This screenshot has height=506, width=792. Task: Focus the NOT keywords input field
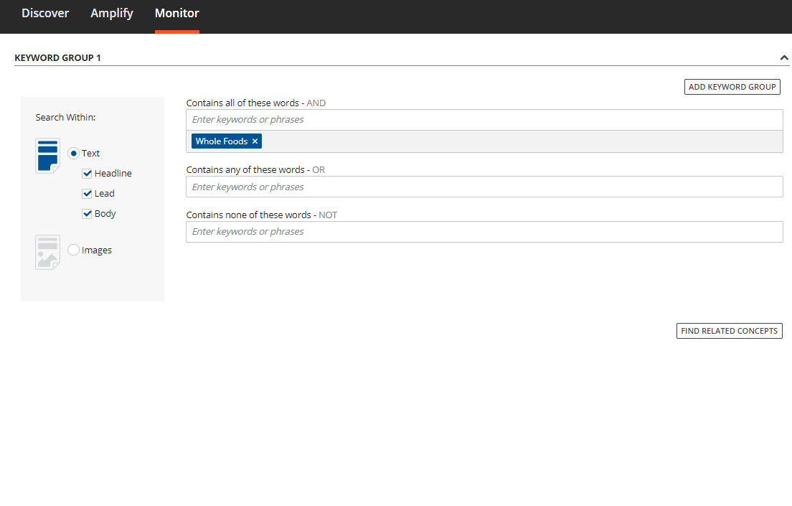click(484, 232)
